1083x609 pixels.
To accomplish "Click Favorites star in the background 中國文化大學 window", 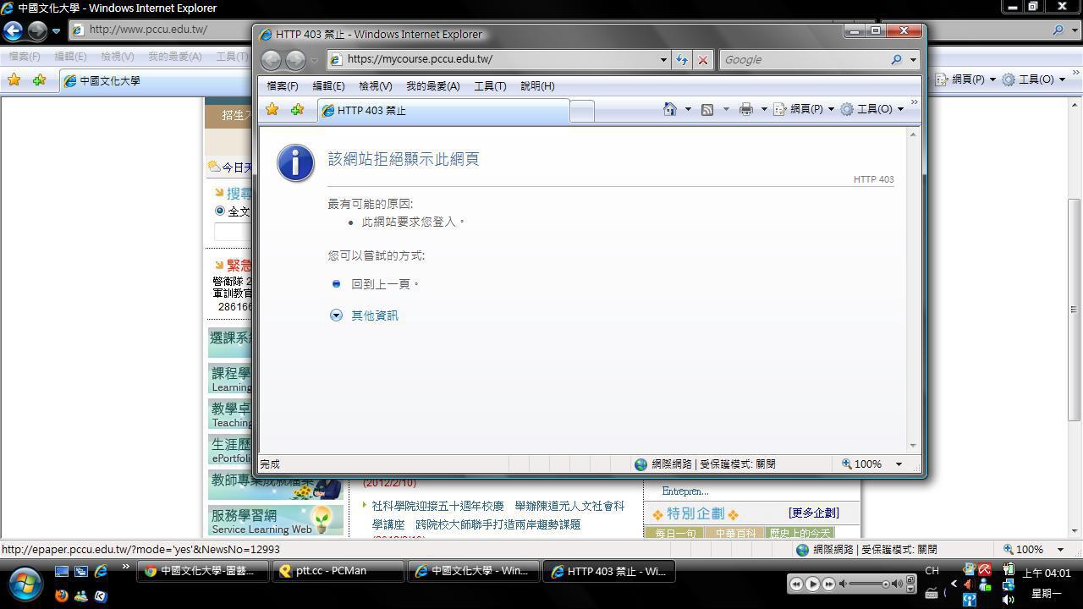I will pos(14,80).
